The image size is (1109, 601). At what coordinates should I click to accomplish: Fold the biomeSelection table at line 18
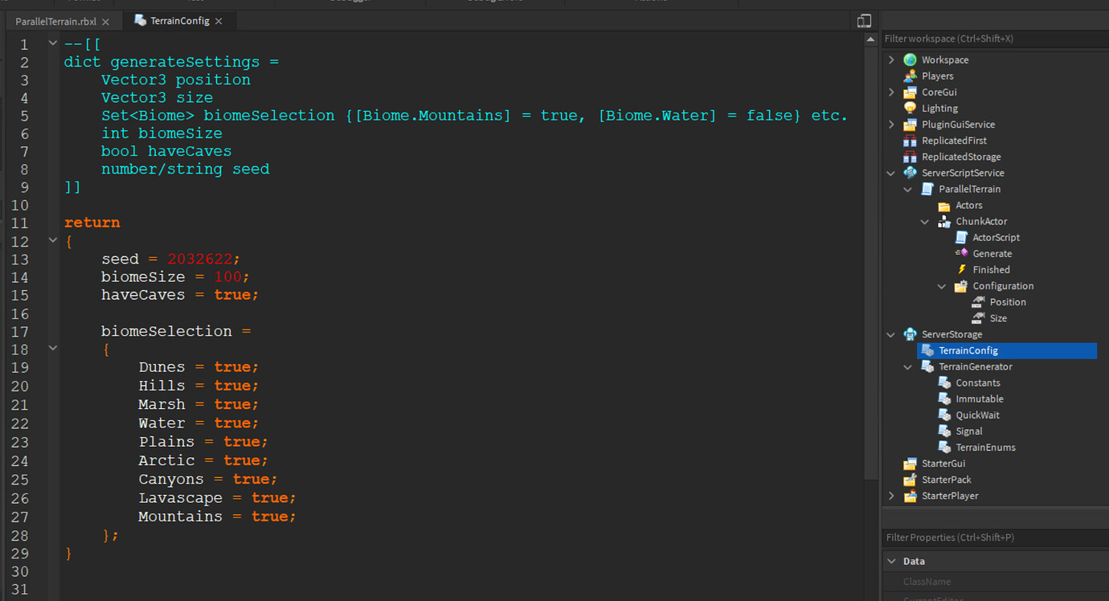[x=53, y=349]
